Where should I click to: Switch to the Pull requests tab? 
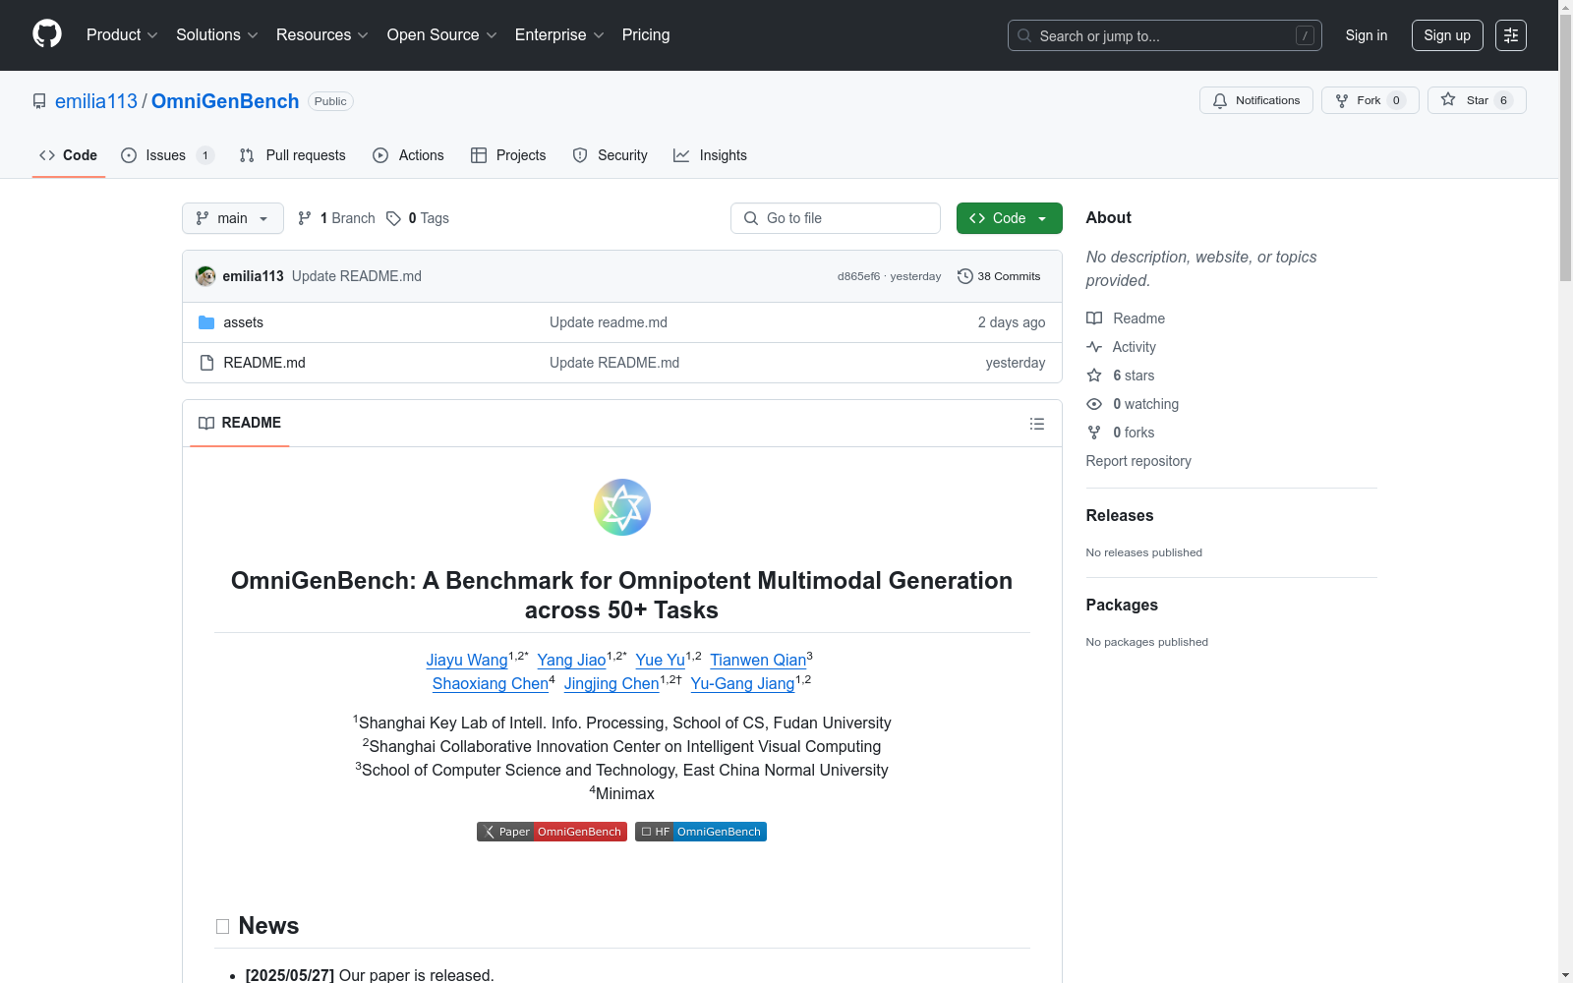pos(293,155)
